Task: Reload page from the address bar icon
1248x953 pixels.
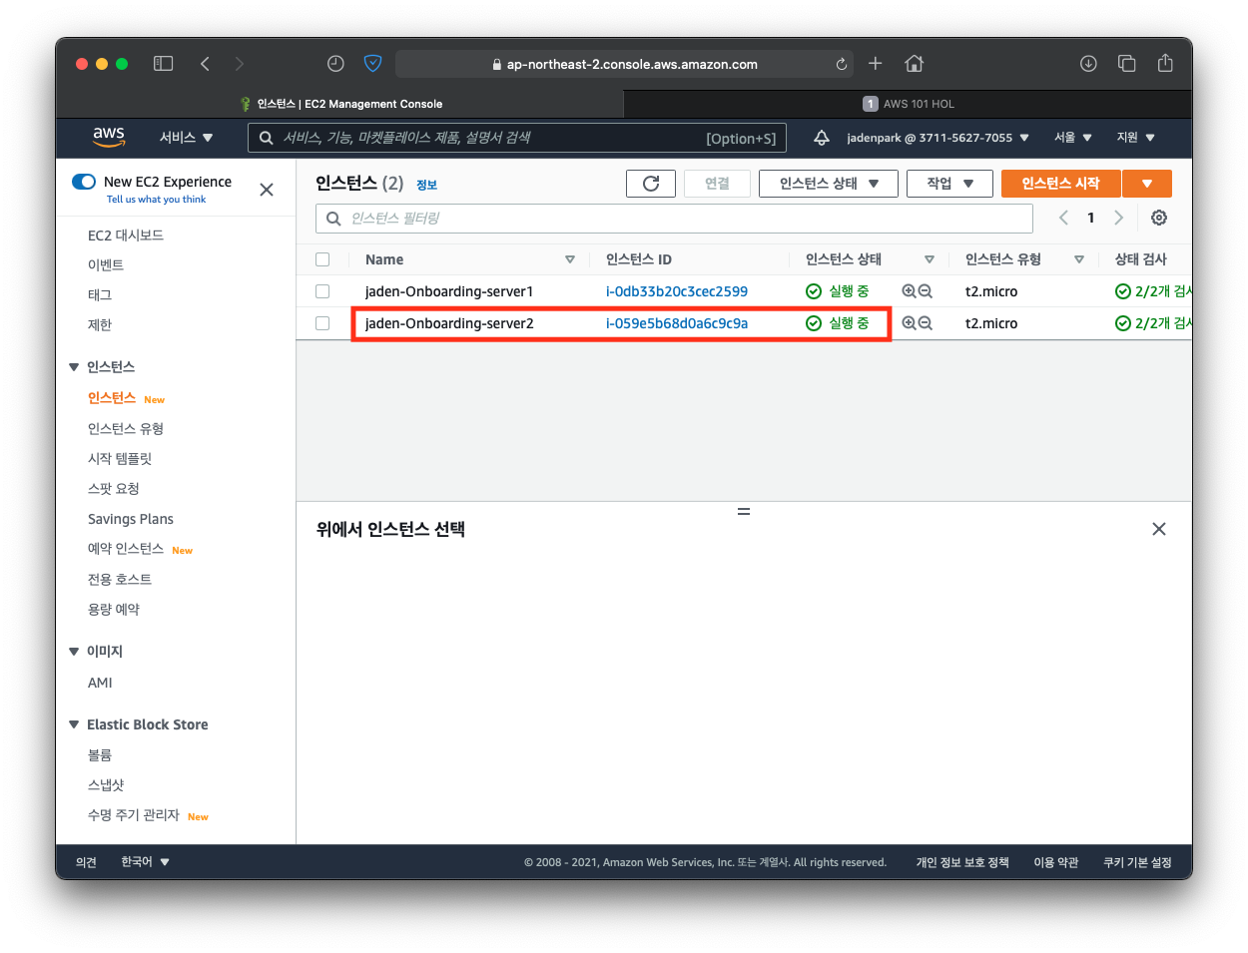Action: click(842, 64)
